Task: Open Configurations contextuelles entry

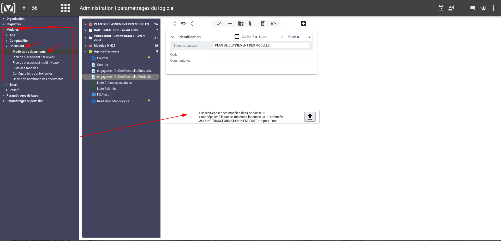Action: (33, 74)
